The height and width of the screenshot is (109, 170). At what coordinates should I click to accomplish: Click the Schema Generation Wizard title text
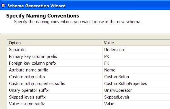click(37, 6)
